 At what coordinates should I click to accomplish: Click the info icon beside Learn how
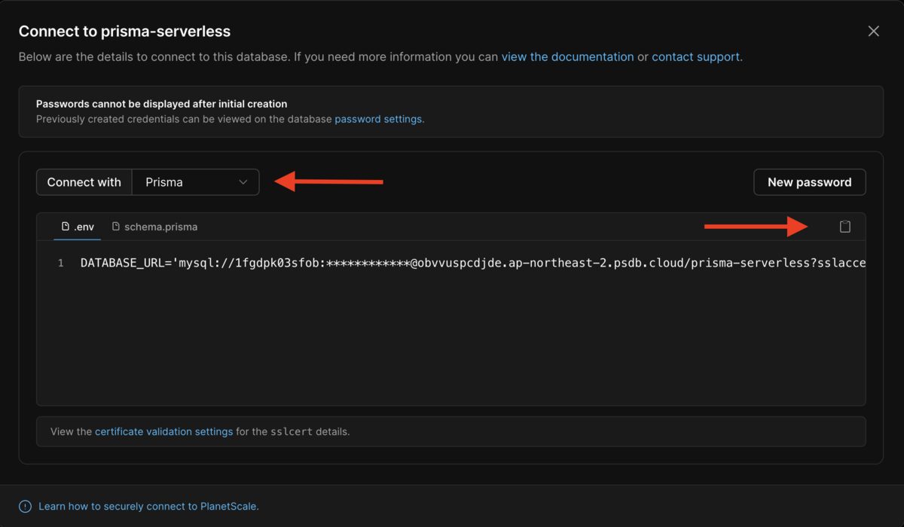click(26, 507)
